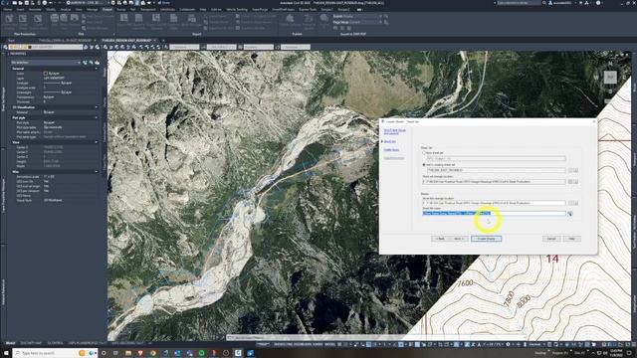The image size is (637, 358).
Task: Click the Open icon in Quick Access toolbar
Action: click(x=21, y=3)
